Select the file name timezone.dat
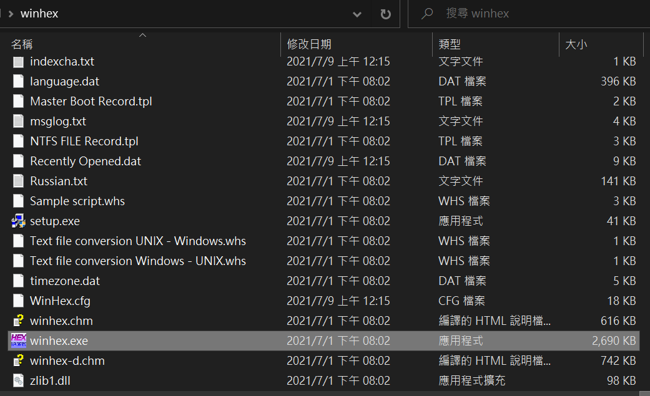This screenshot has width=650, height=396. click(65, 281)
